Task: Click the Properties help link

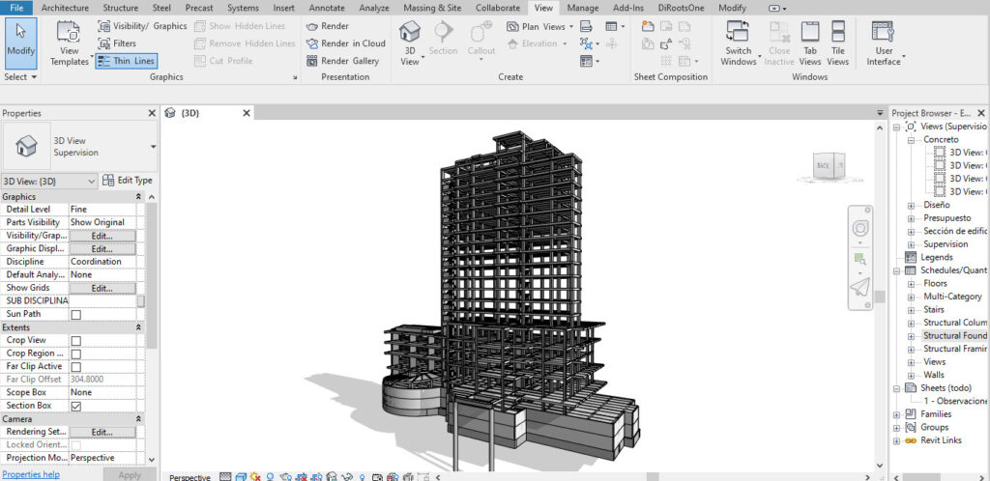Action: [x=31, y=474]
